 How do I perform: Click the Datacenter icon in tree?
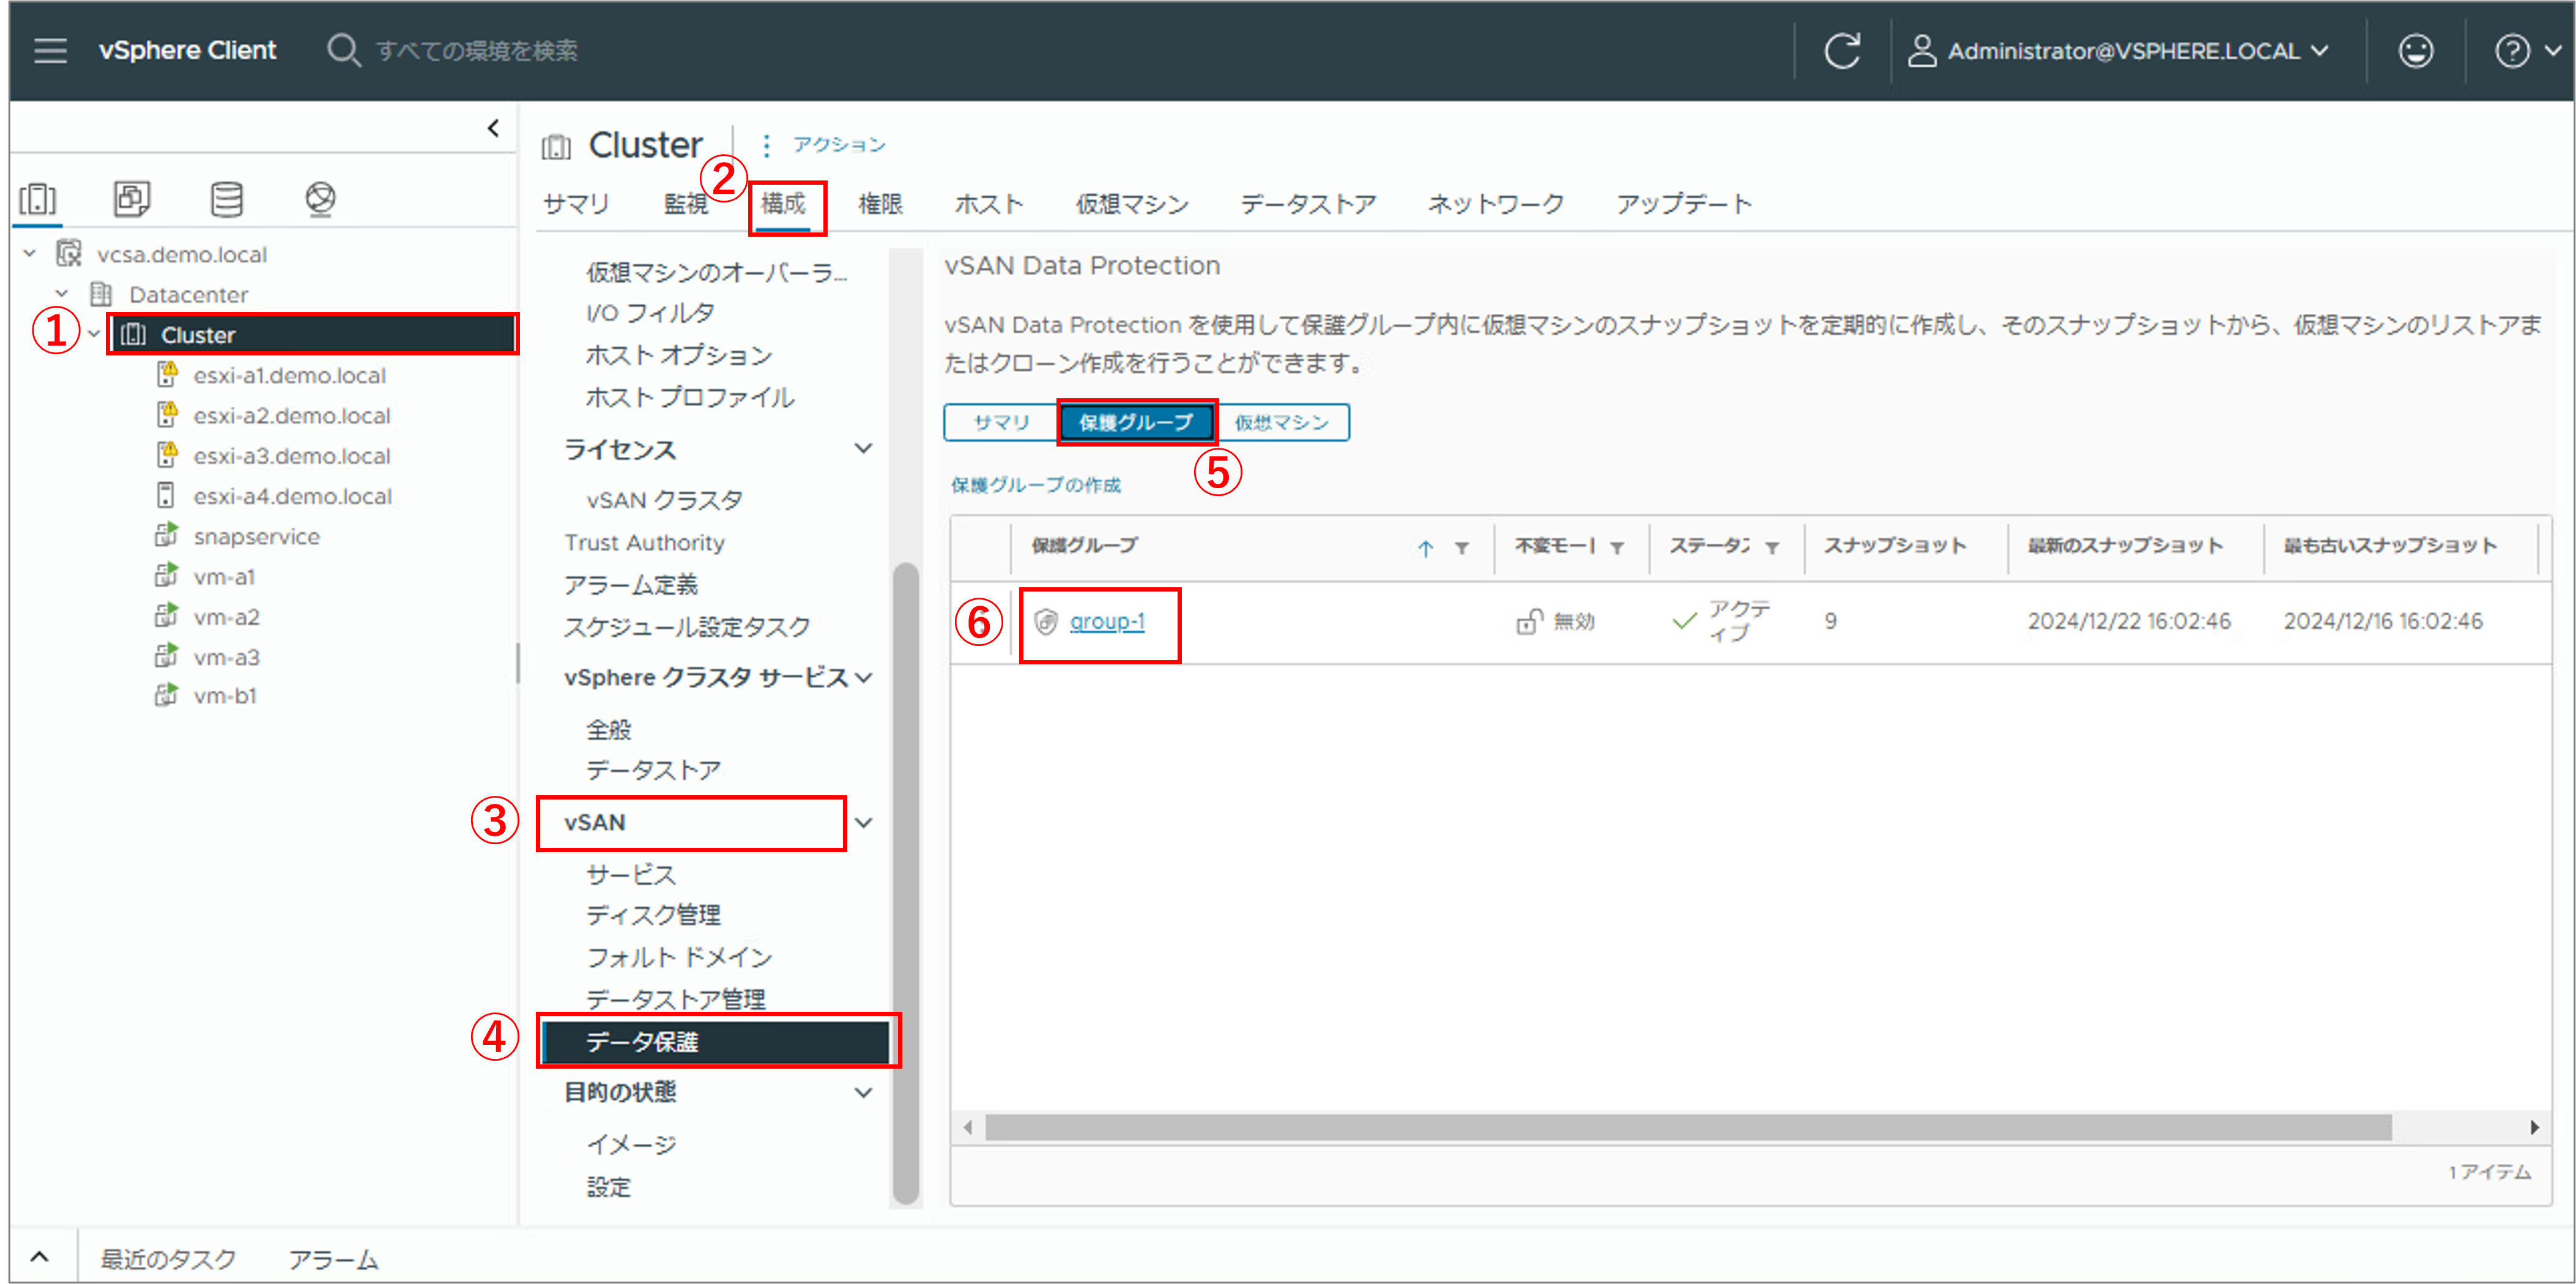[x=100, y=294]
